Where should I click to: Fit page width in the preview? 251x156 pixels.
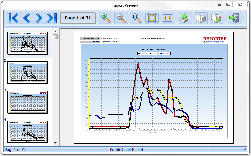click(x=167, y=18)
